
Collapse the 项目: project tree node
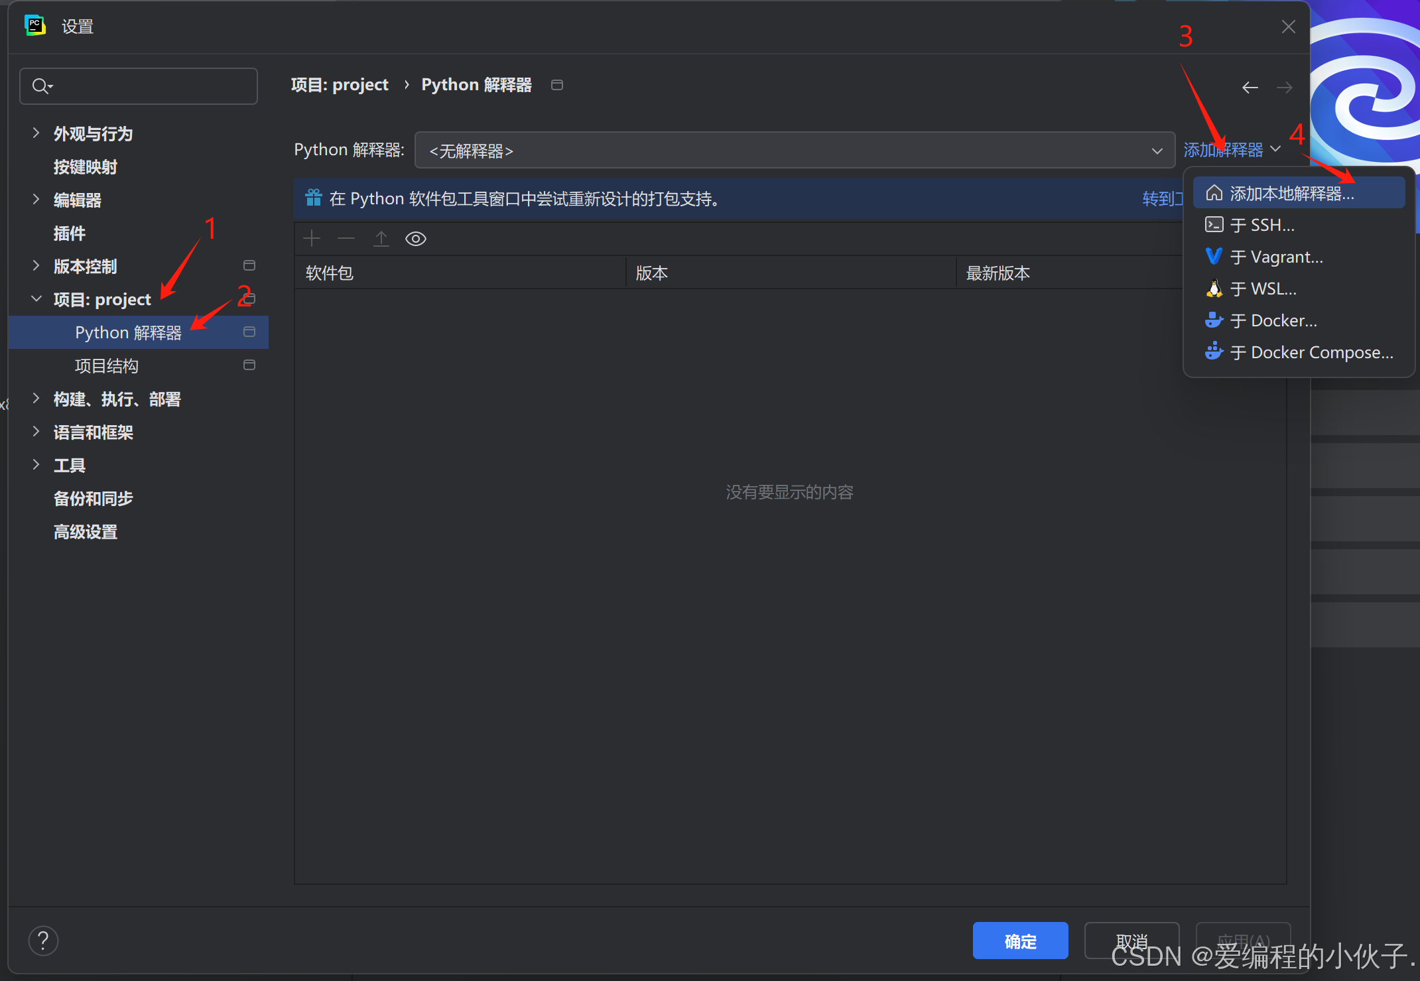36,299
